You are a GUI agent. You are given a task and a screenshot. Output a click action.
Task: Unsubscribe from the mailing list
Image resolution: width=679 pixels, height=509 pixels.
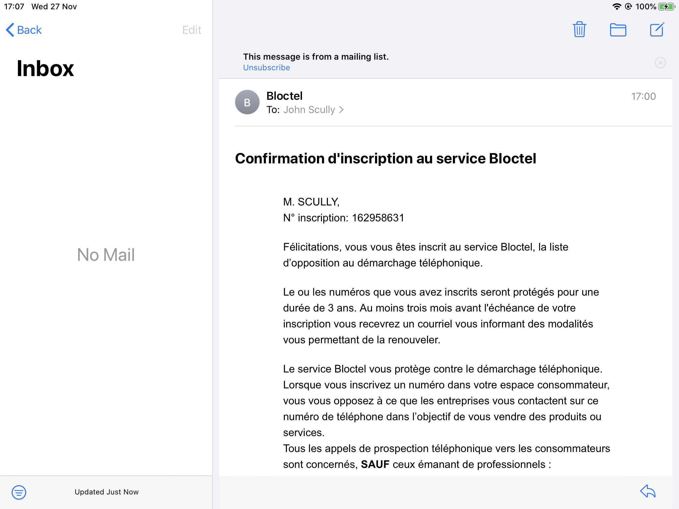266,68
